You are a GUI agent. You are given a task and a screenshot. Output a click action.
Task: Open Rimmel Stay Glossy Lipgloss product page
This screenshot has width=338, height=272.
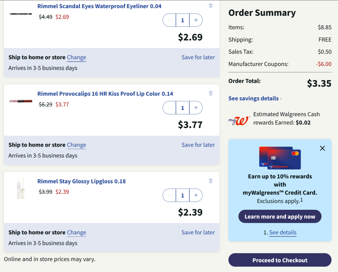(82, 181)
